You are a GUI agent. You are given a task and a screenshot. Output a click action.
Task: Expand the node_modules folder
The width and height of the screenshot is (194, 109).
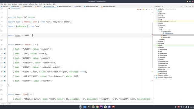click(156, 21)
